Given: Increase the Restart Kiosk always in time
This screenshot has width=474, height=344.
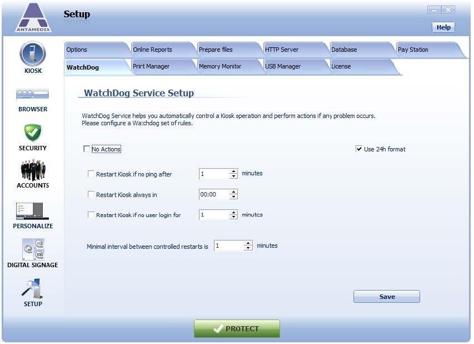Looking at the screenshot, I should point(233,192).
